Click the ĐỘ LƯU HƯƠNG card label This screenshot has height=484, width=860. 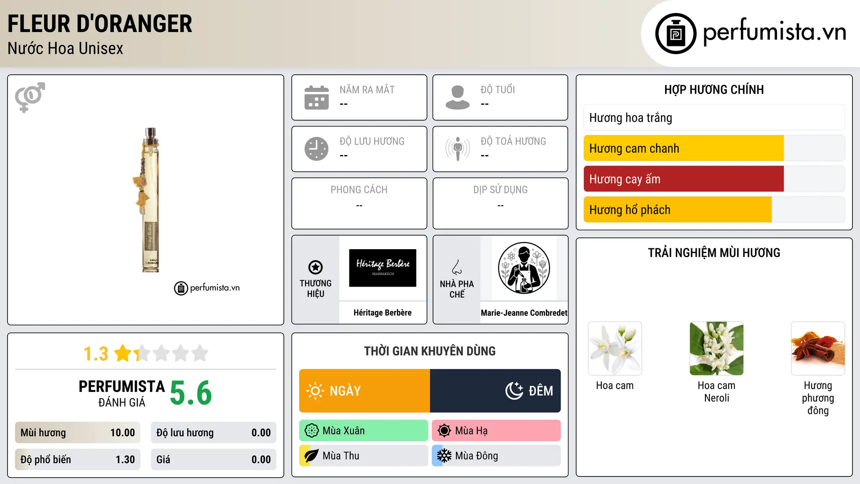coord(372,141)
